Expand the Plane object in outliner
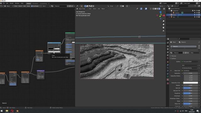Screen dimensions: 201x113 point(170,15)
